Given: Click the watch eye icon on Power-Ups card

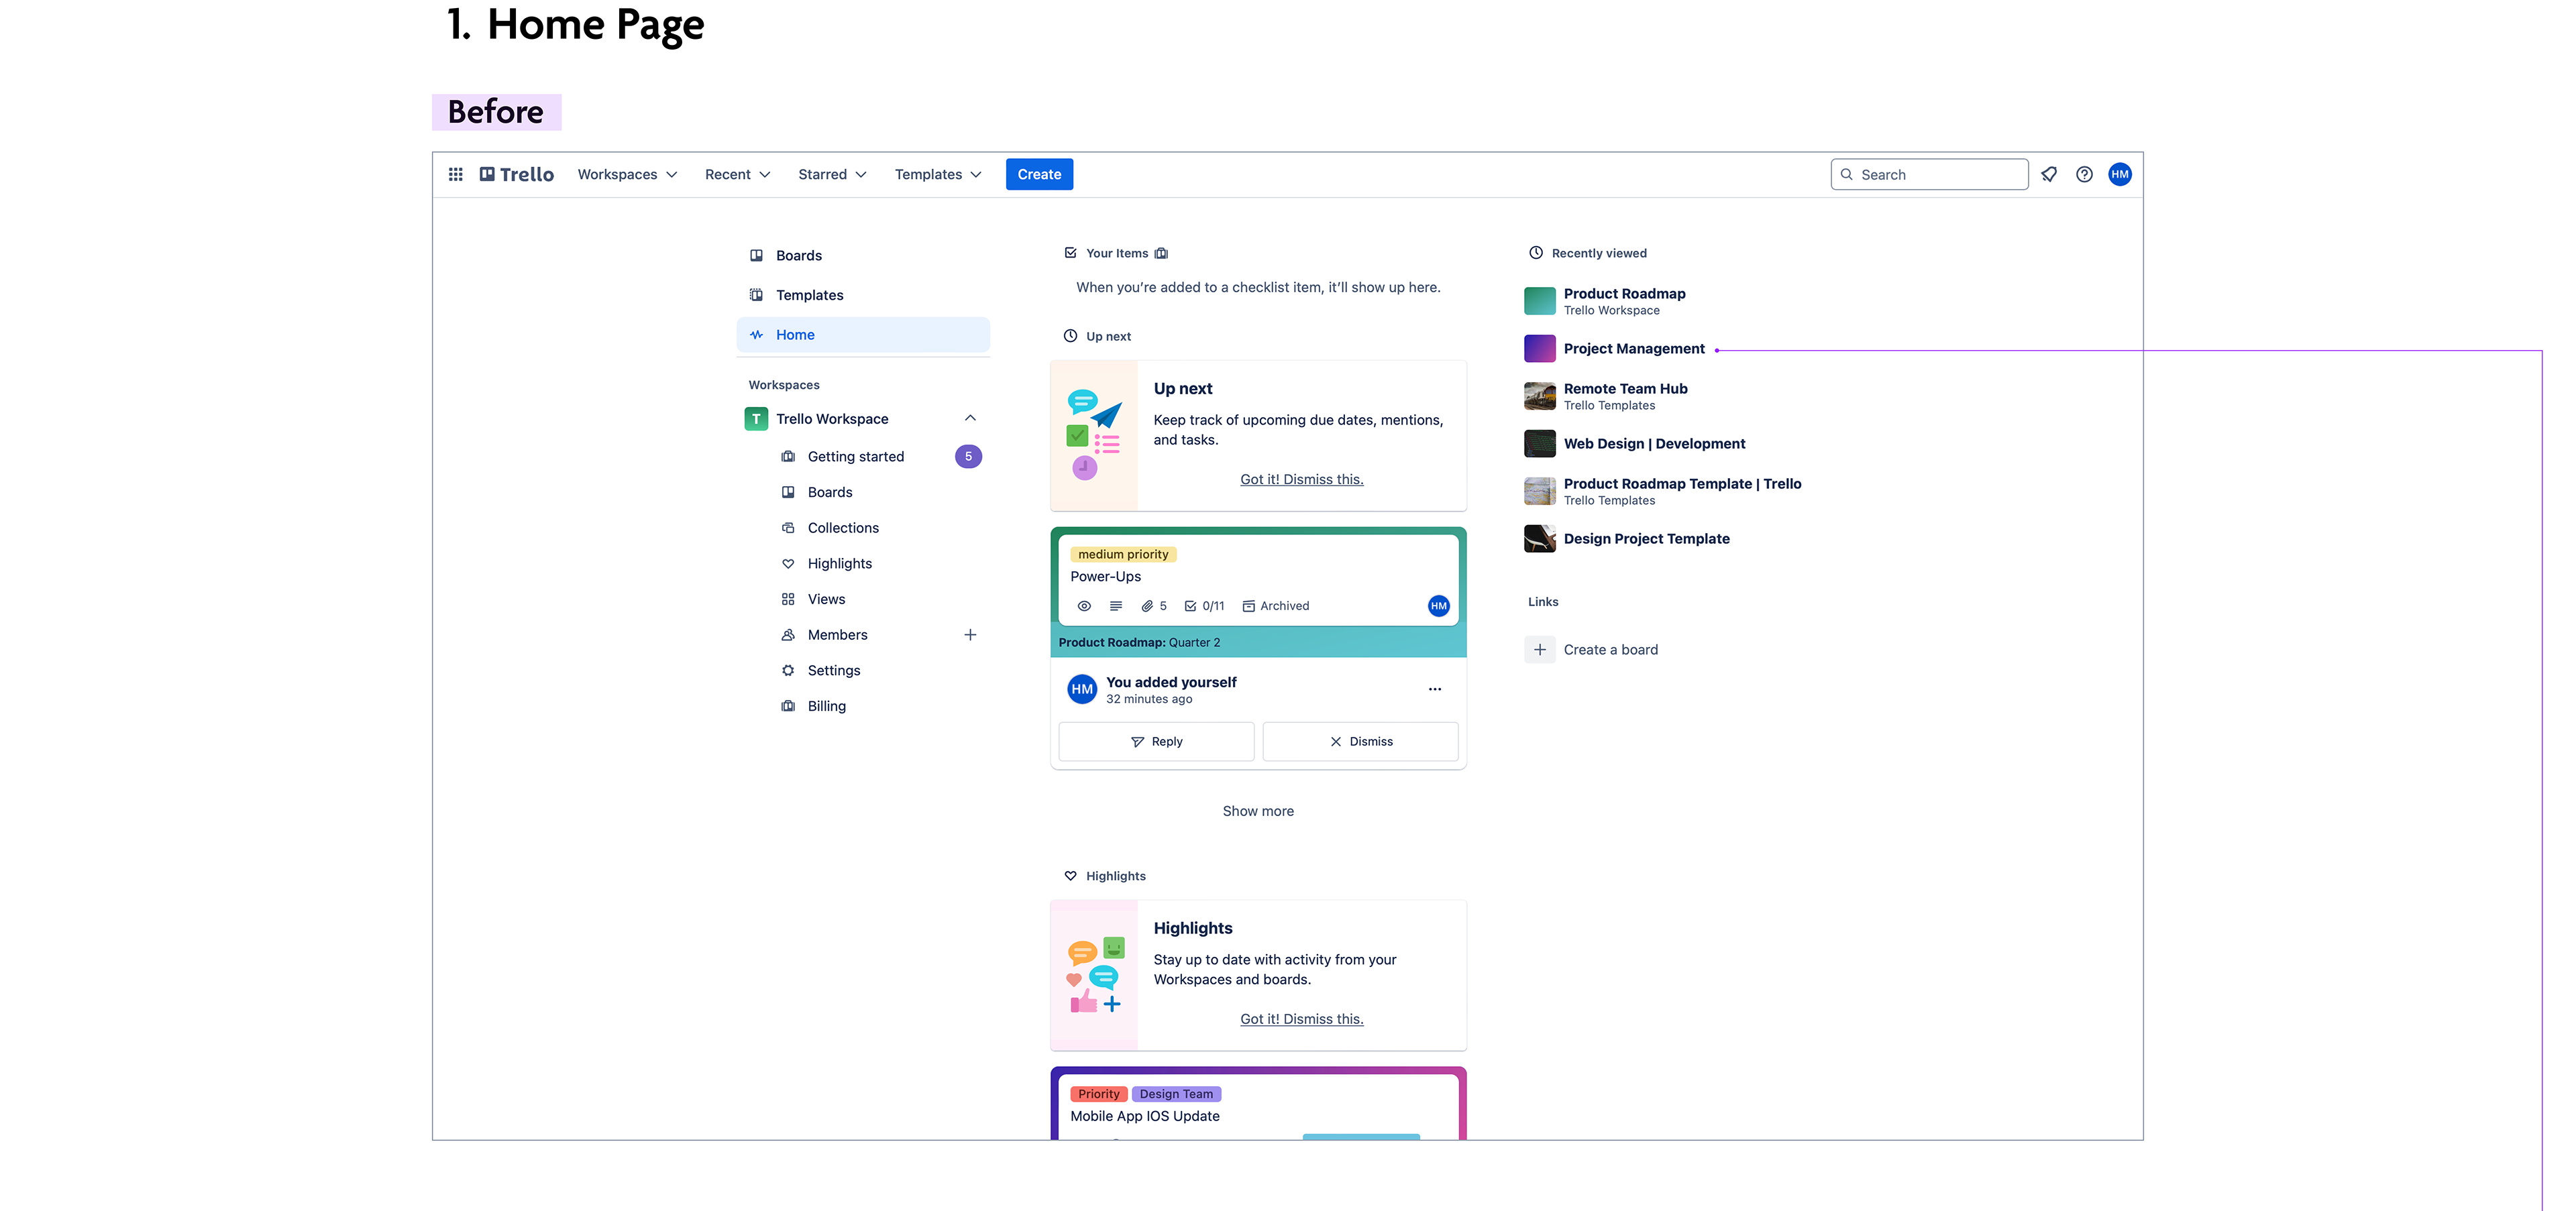Looking at the screenshot, I should [x=1084, y=605].
